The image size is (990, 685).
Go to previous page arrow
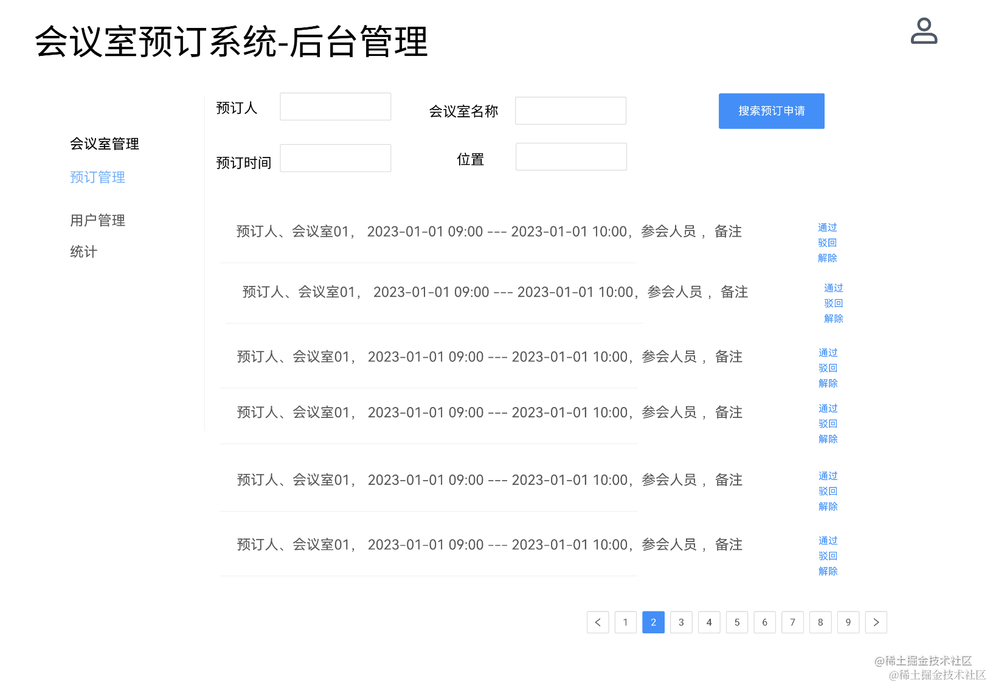[598, 622]
